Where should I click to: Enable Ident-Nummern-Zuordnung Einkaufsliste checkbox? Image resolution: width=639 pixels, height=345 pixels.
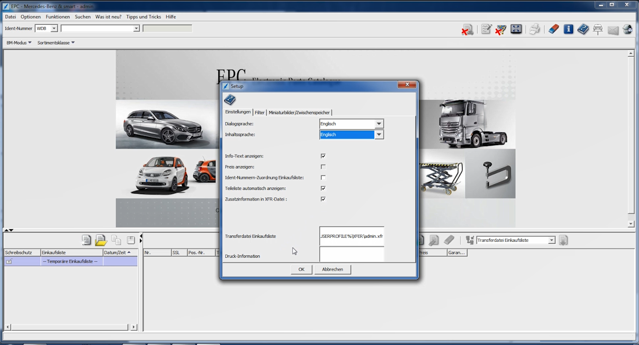(x=323, y=177)
